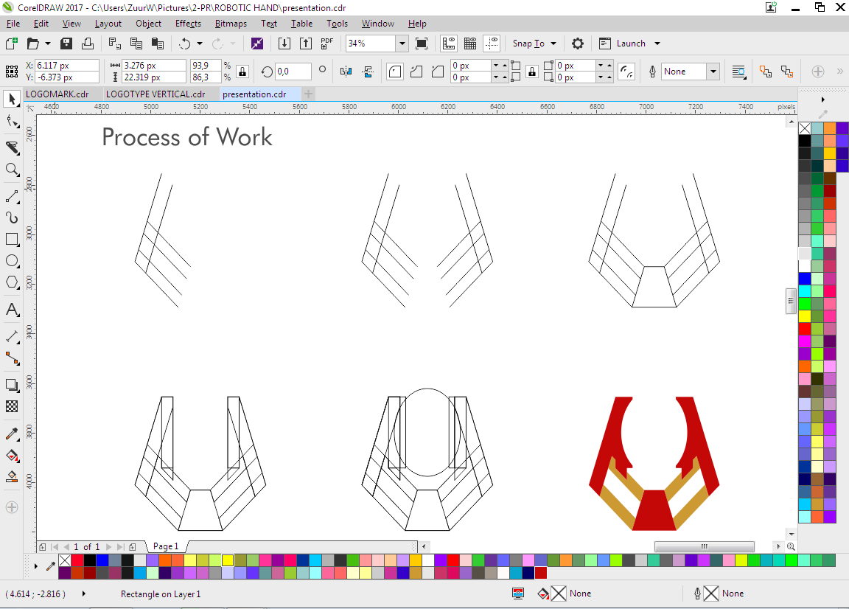Click the no-color swatch in right palette
This screenshot has height=609, width=849.
[x=805, y=128]
